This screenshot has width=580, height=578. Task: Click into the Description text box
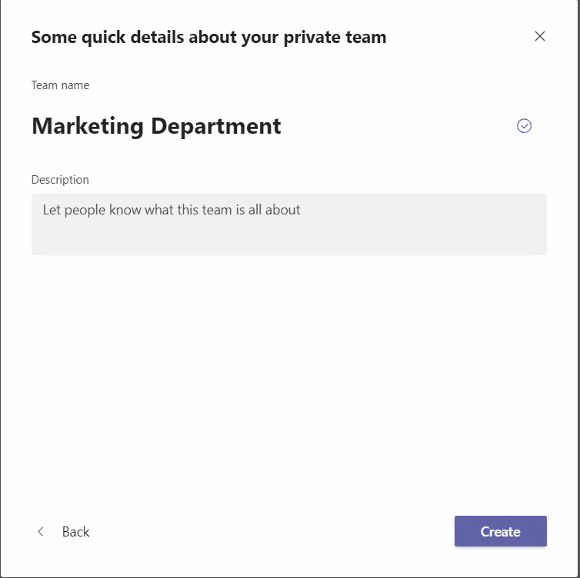(x=289, y=224)
